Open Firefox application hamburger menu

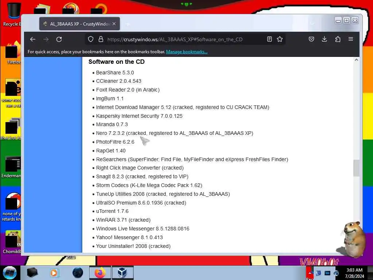coord(351,39)
